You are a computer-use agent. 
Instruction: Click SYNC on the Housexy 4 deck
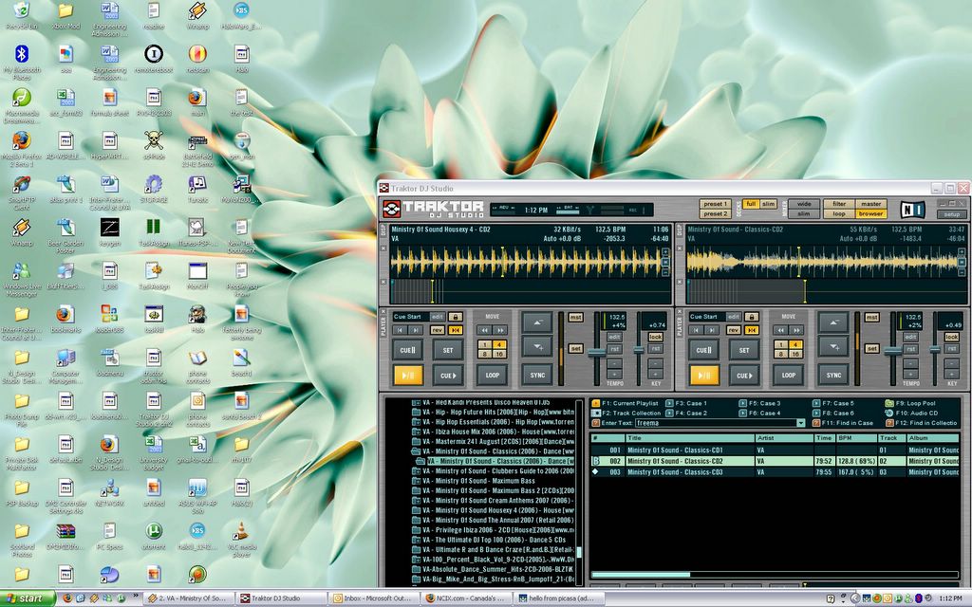point(537,375)
